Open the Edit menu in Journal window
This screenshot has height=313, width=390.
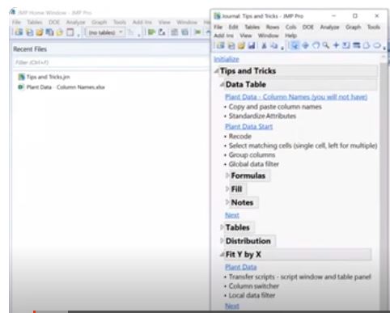(233, 27)
